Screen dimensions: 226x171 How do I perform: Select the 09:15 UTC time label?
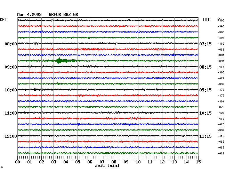205,90
